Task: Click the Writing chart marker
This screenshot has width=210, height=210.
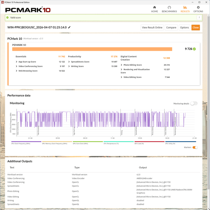Action: tap(122, 133)
